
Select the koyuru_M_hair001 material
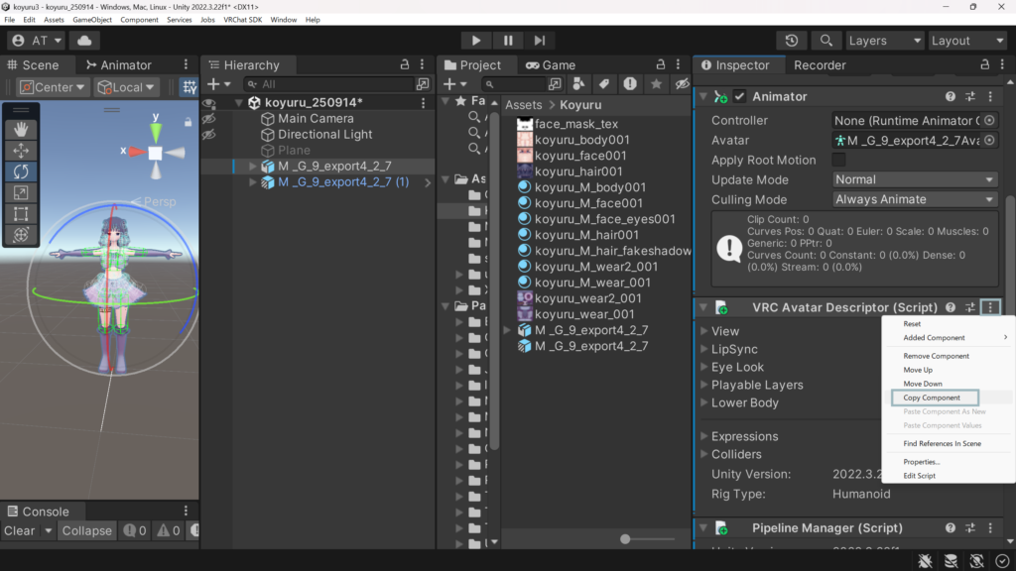tap(586, 235)
